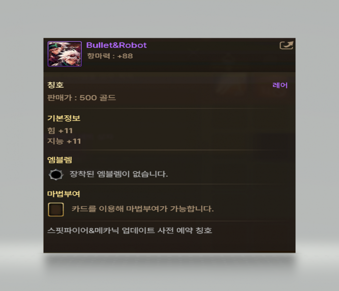339x291 pixels.
Task: Click the 마법부여 section header
Action: (x=64, y=194)
